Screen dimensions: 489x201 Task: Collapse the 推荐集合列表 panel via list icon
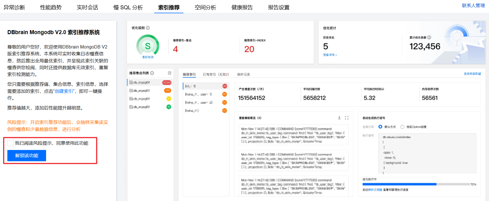(x=169, y=73)
